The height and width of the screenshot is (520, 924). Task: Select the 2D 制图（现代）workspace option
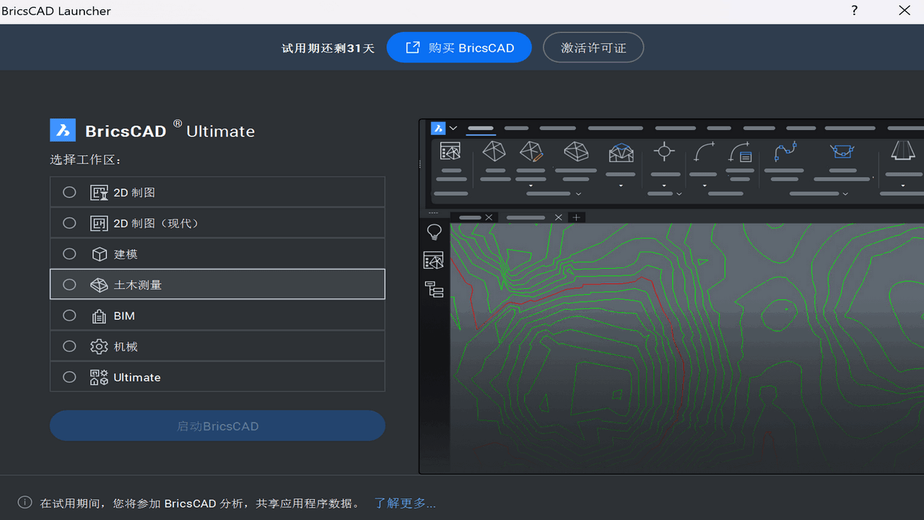[x=69, y=222]
